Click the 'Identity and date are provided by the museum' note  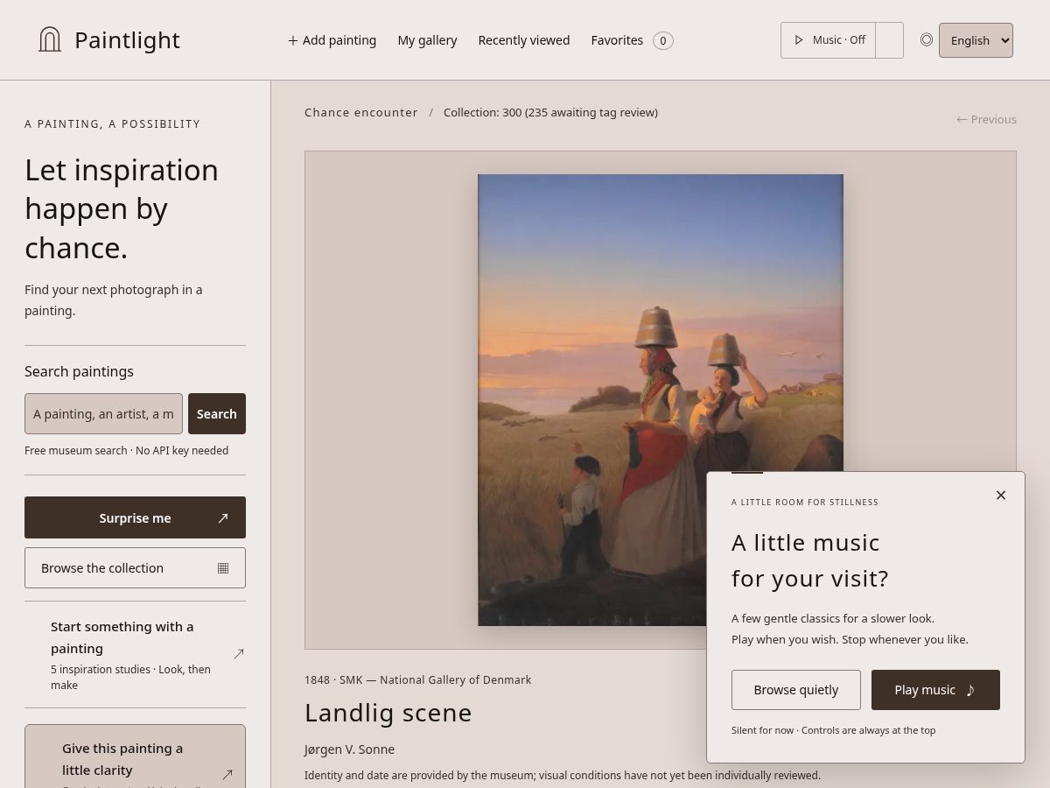tap(563, 775)
